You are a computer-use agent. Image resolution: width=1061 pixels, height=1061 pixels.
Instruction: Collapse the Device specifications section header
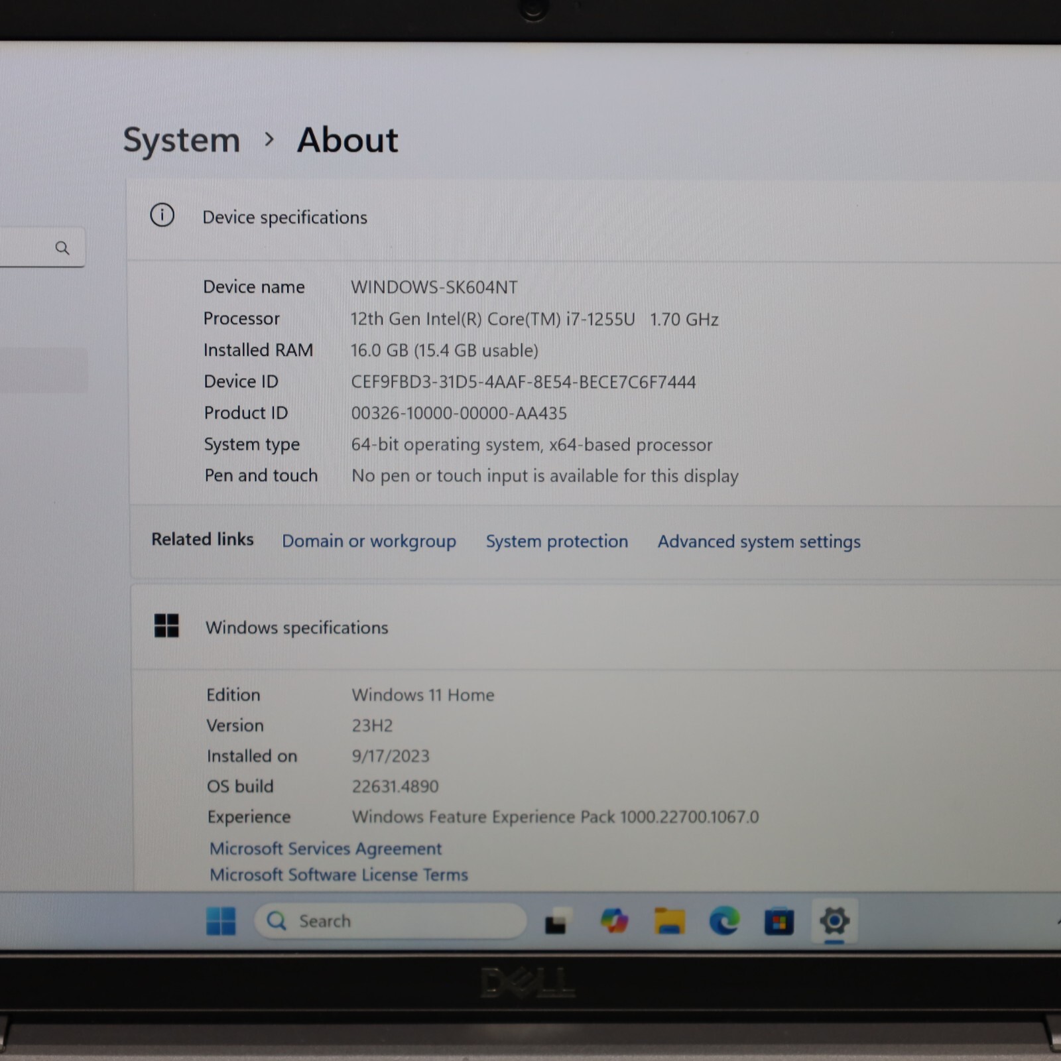coord(594,219)
